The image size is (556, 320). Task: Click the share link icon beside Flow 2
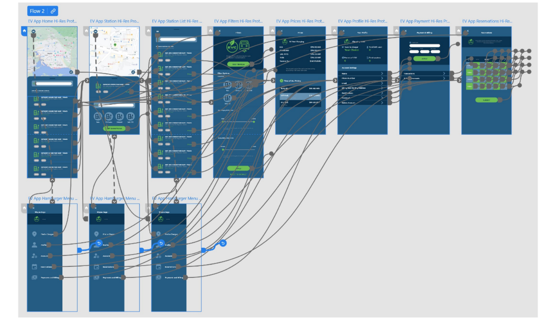(53, 11)
